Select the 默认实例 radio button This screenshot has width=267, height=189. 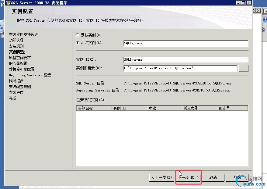click(78, 35)
